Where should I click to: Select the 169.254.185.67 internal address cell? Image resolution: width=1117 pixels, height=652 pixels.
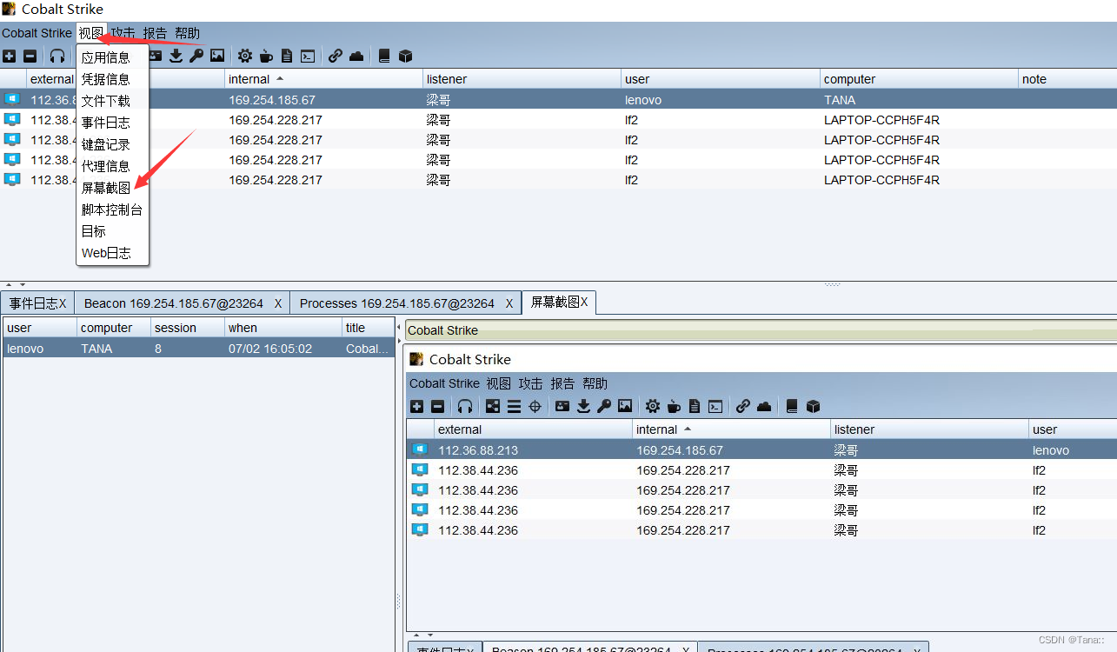(322, 99)
